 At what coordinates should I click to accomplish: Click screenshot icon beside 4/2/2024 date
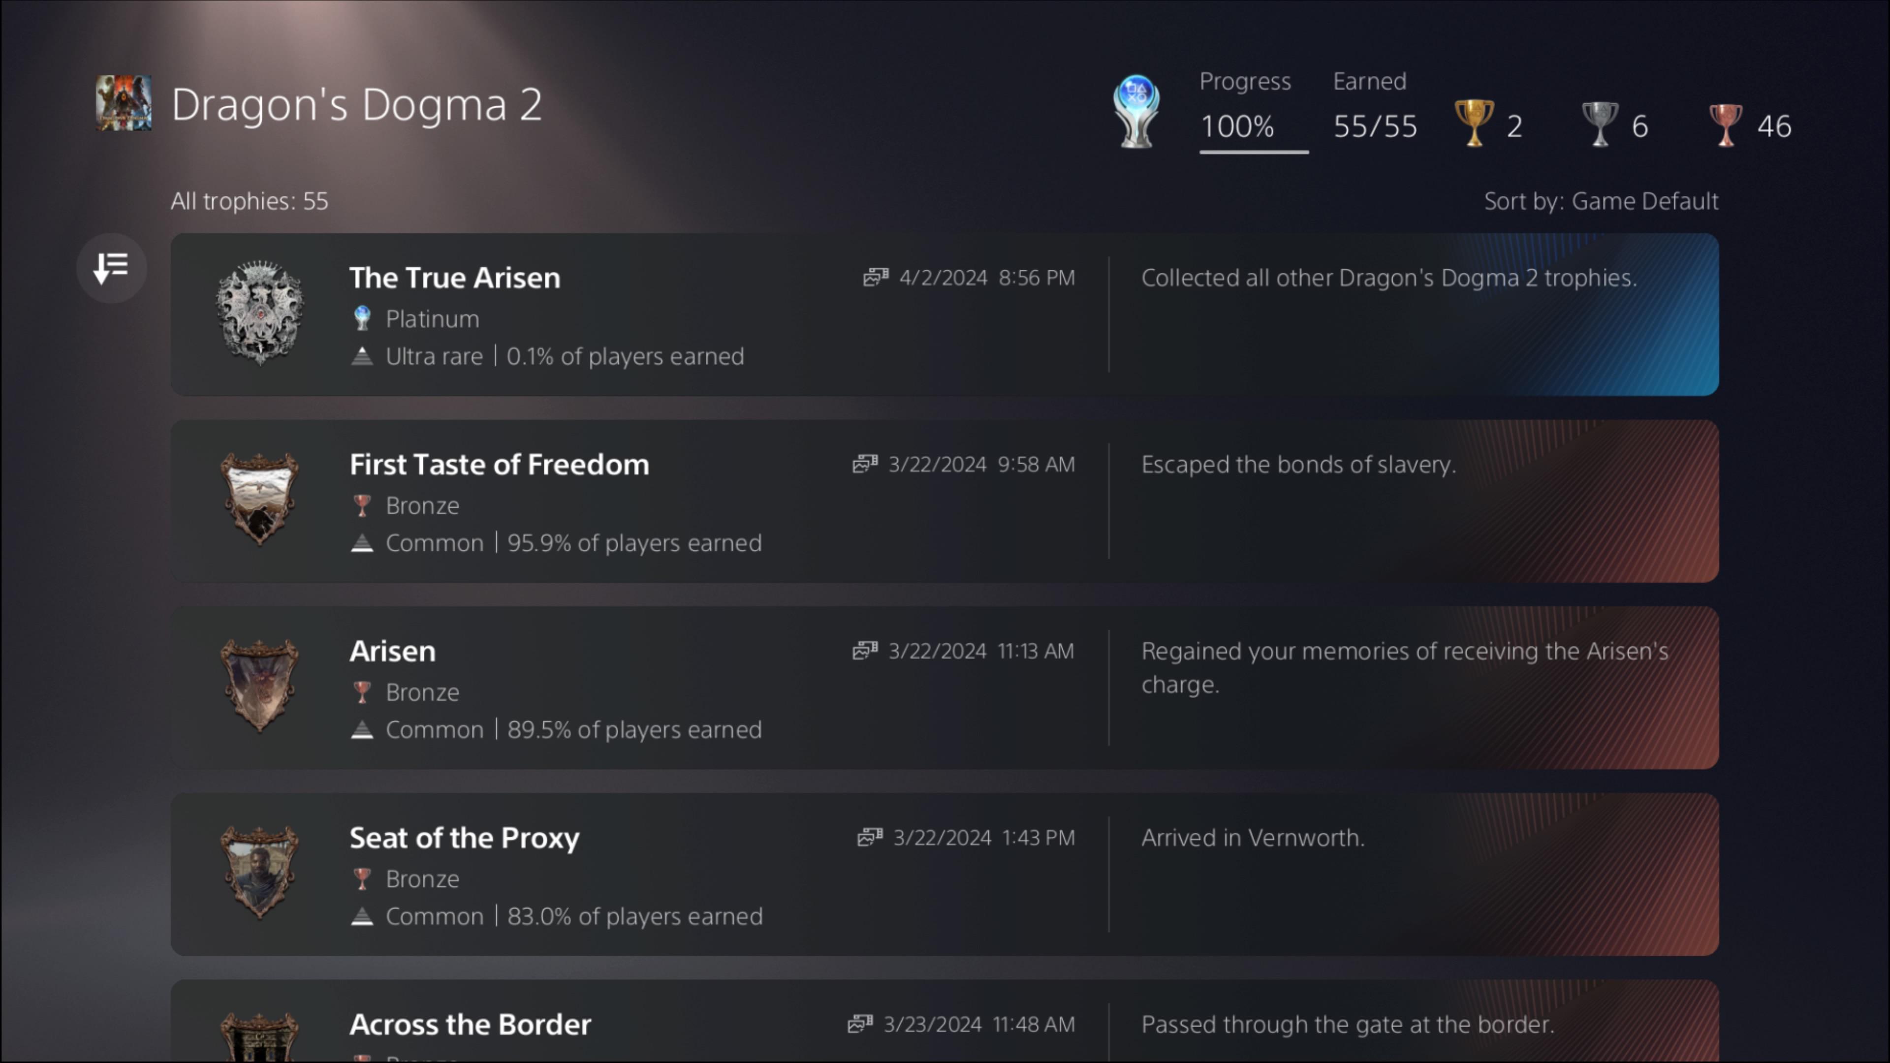click(x=875, y=277)
